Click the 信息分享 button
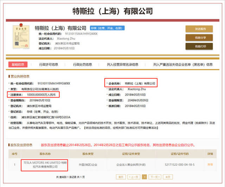Viewport: 225px width, 187px height. coord(199,38)
